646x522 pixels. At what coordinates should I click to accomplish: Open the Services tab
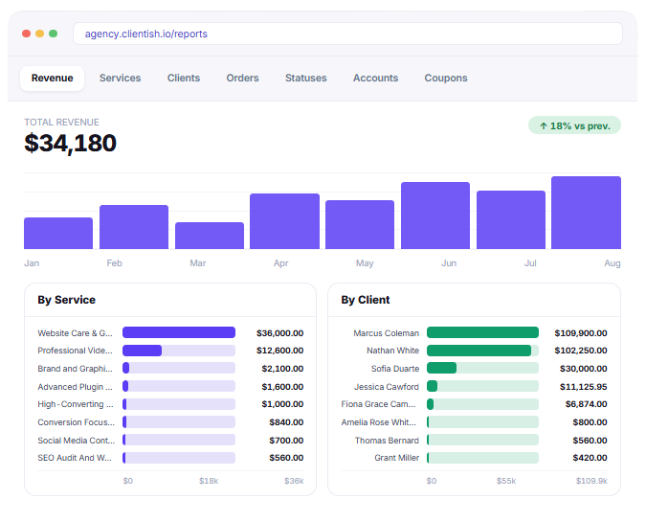[x=120, y=78]
